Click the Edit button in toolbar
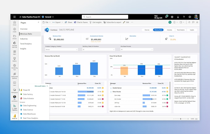The image size is (210, 134). tap(126, 22)
